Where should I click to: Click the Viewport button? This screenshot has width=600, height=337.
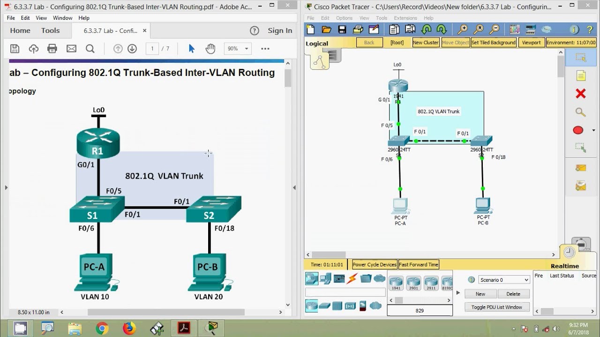click(x=531, y=43)
